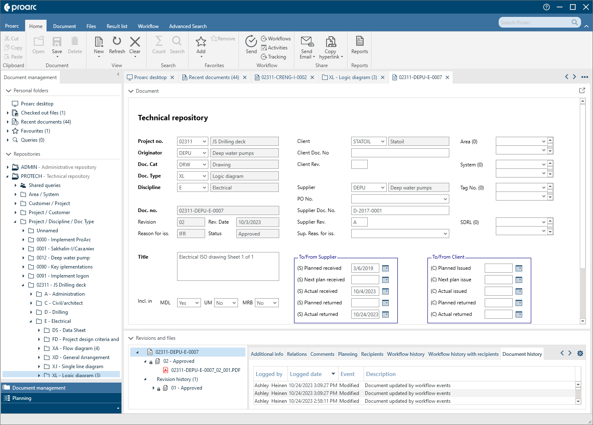593x425 pixels.
Task: Enable workflow Tracking
Action: [274, 57]
